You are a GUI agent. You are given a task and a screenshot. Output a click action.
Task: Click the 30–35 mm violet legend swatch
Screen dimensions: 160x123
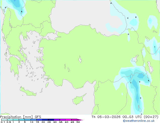[x=57, y=120]
